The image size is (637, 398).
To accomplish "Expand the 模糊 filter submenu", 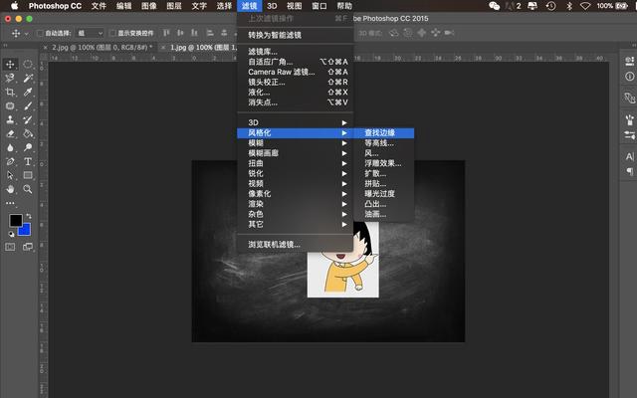I will click(x=295, y=143).
